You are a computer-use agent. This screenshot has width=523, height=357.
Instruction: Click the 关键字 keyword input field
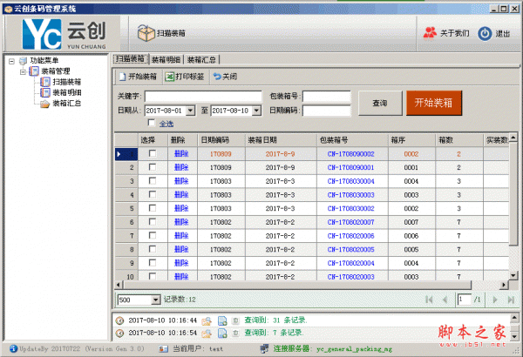[x=203, y=96]
